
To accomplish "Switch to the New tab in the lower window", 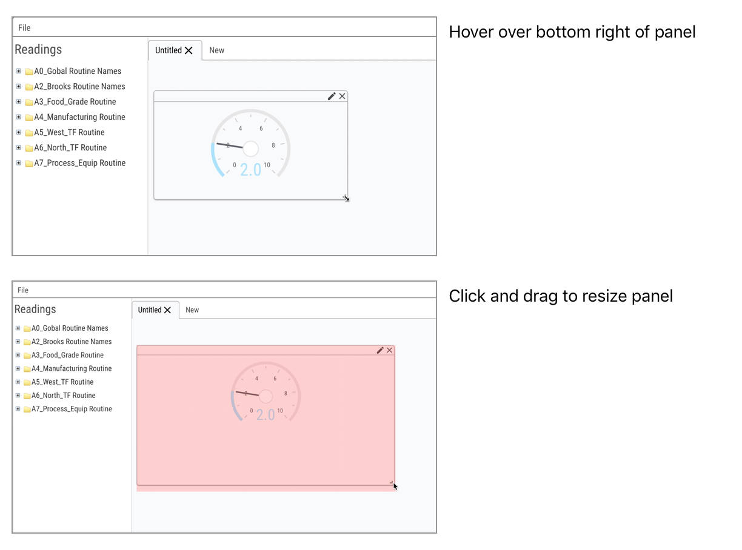I will tap(192, 310).
